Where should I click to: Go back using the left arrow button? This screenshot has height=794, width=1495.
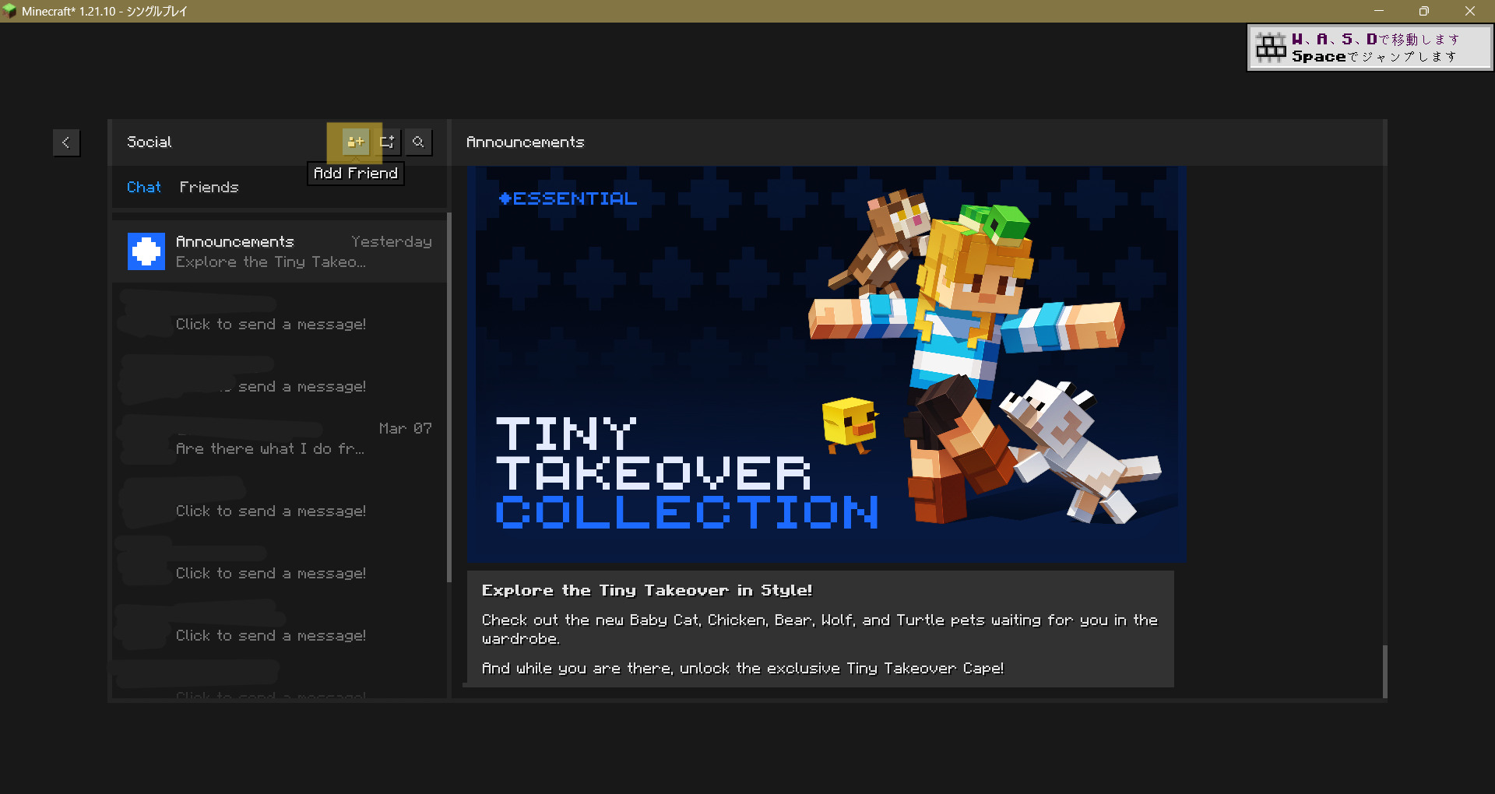coord(66,142)
